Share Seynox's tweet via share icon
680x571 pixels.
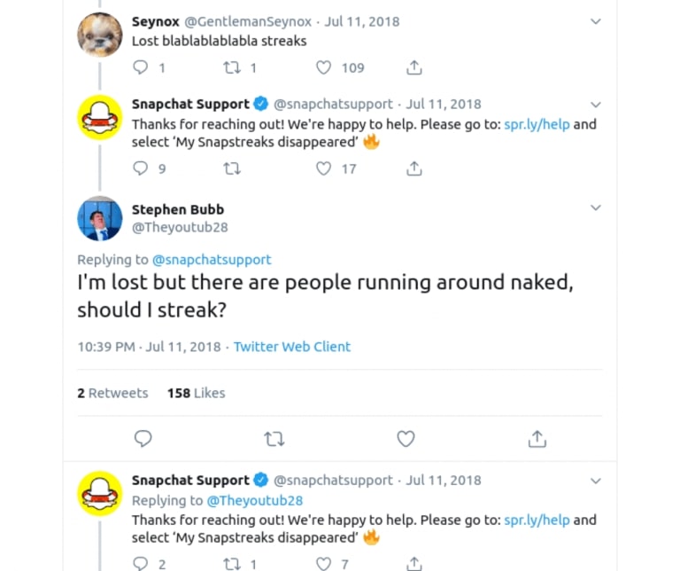point(413,67)
